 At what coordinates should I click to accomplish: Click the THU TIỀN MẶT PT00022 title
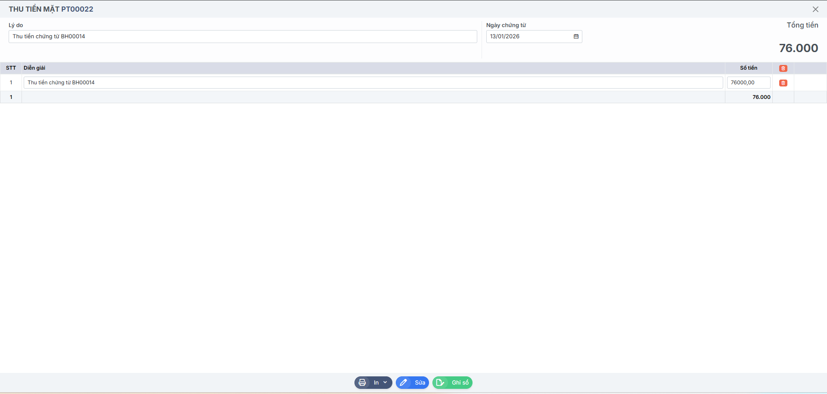point(51,9)
